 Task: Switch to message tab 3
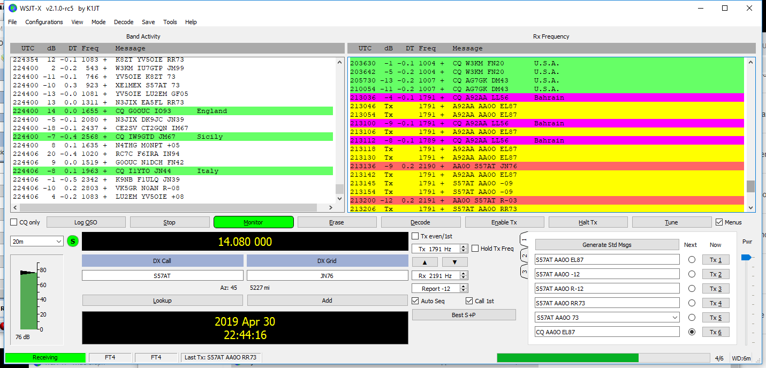(524, 272)
